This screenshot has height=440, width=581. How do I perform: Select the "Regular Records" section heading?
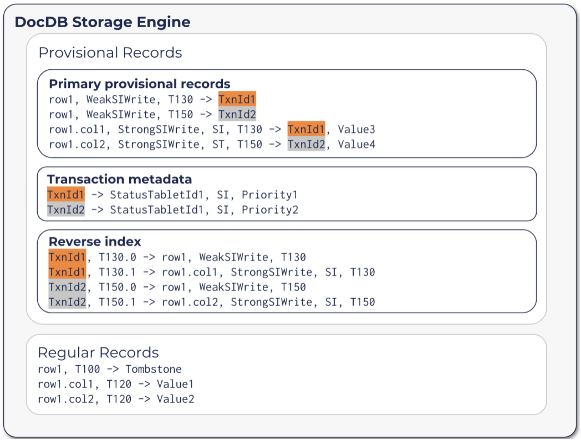coord(98,352)
